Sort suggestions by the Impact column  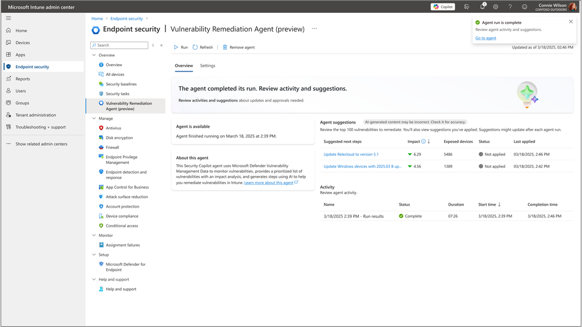[x=414, y=142]
